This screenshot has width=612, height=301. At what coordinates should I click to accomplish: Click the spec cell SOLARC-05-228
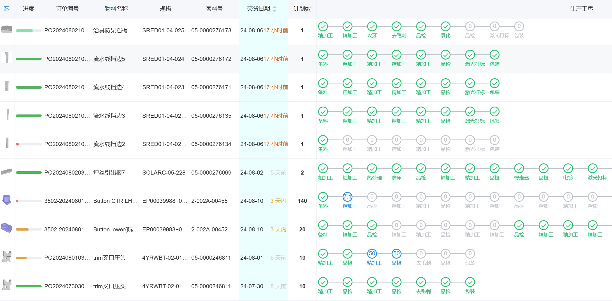click(164, 172)
